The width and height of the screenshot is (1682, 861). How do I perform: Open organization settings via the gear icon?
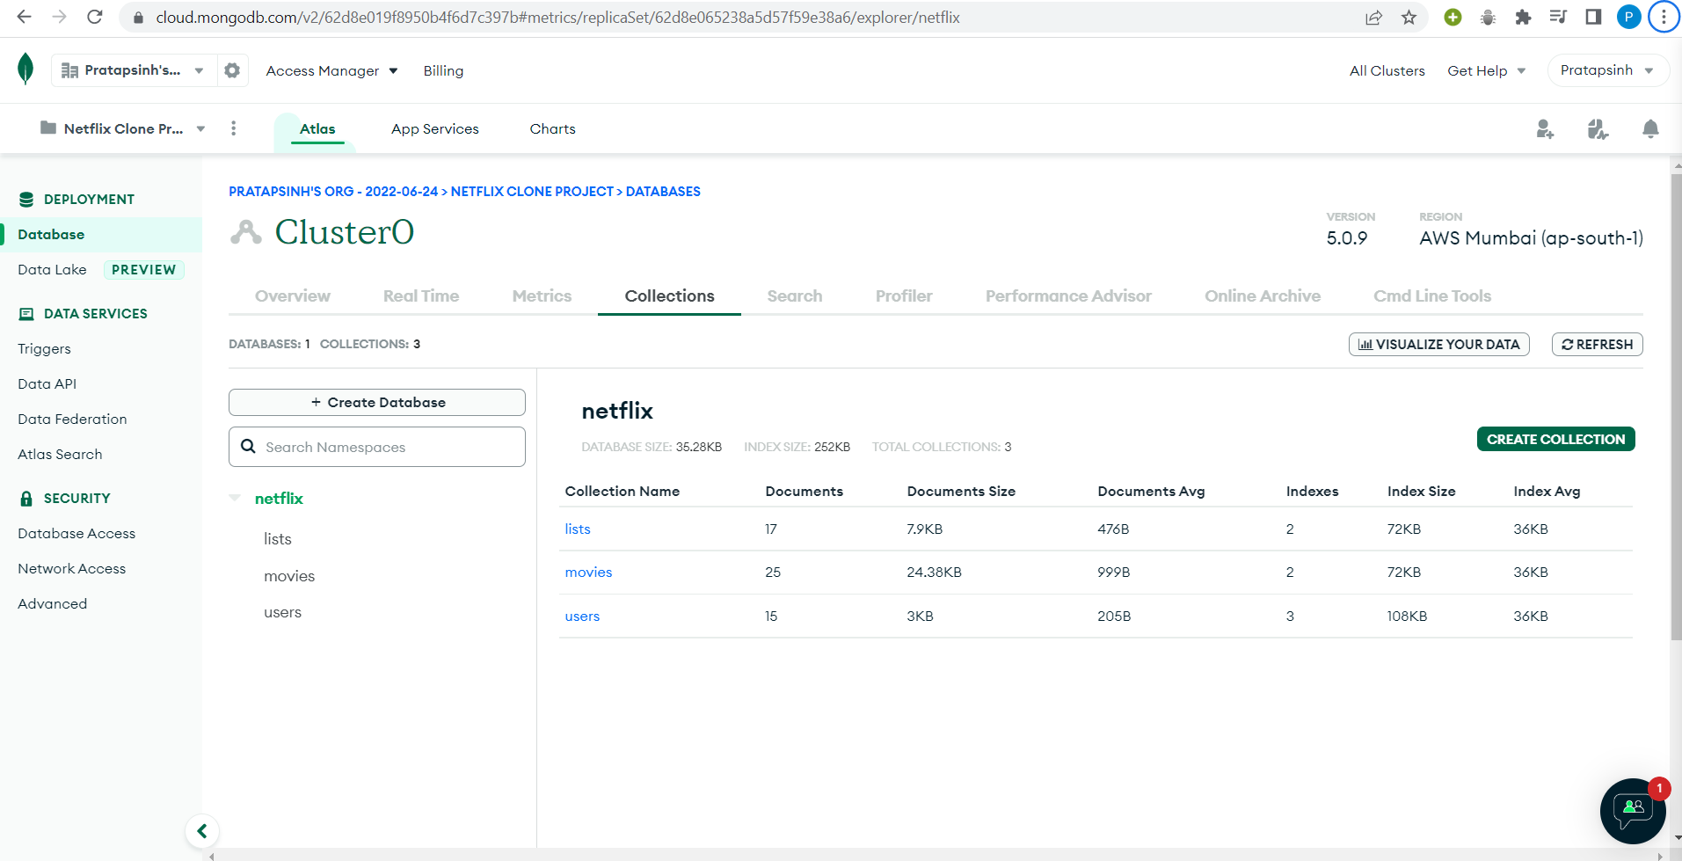(x=231, y=70)
